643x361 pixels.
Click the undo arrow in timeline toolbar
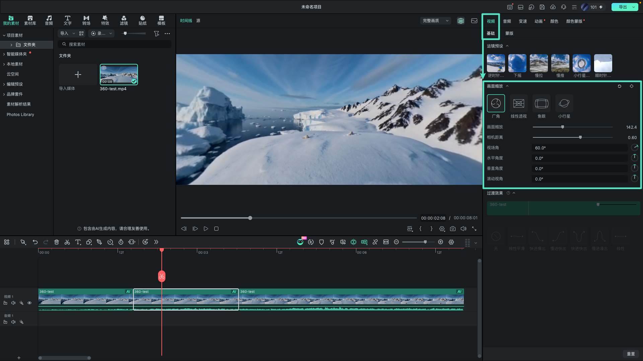(x=35, y=242)
